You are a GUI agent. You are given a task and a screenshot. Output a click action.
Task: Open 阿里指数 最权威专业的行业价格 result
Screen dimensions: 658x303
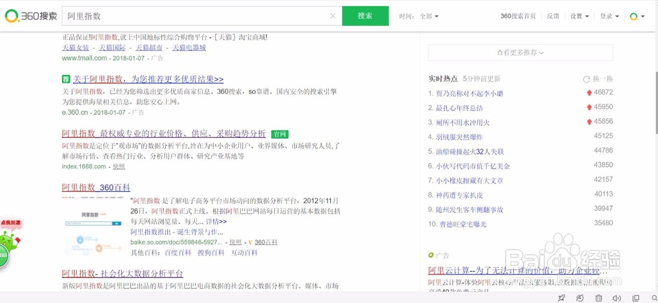click(164, 133)
